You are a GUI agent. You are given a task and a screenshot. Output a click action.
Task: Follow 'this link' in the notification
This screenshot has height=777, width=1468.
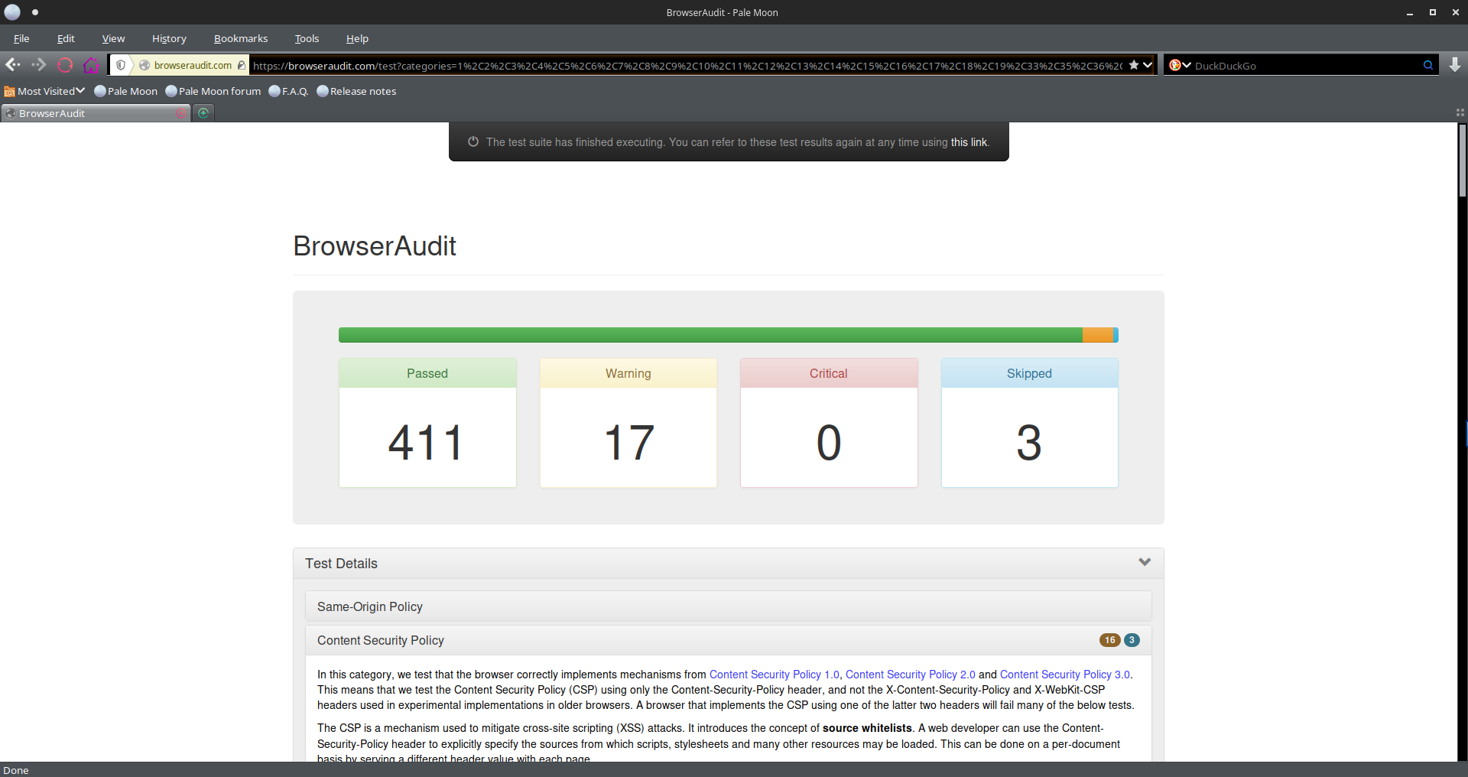(969, 142)
